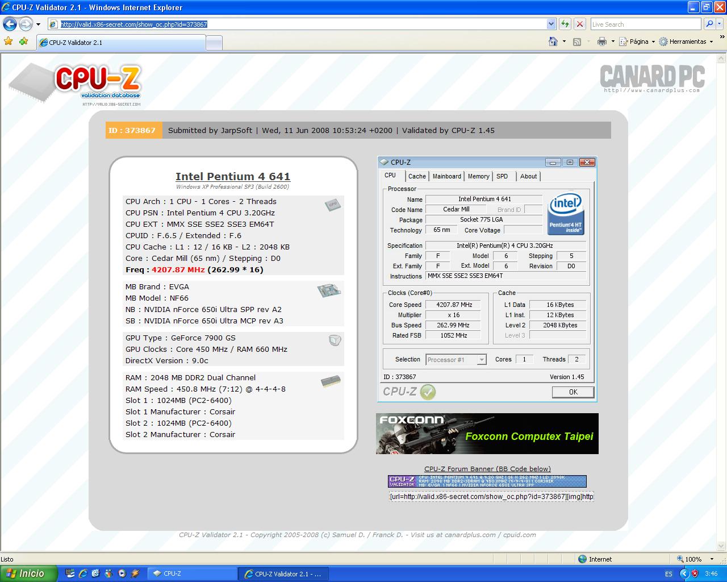Screen dimensions: 727x582
Task: Click the Foxconn Computex Taipei banner
Action: pyautogui.click(x=487, y=434)
